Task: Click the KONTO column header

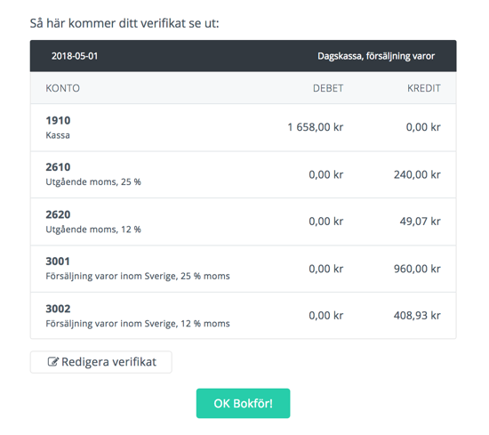Action: pos(63,88)
